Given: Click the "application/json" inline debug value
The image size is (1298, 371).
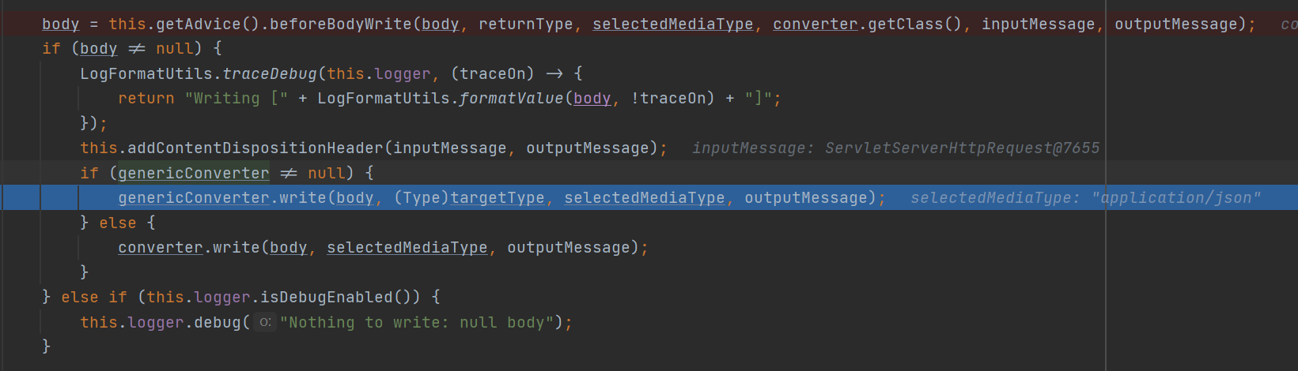Looking at the screenshot, I should point(1176,197).
